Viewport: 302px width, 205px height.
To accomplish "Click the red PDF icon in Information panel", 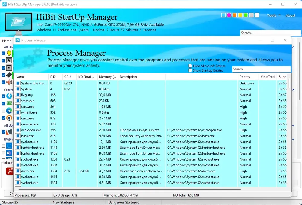I will [x=10, y=171].
